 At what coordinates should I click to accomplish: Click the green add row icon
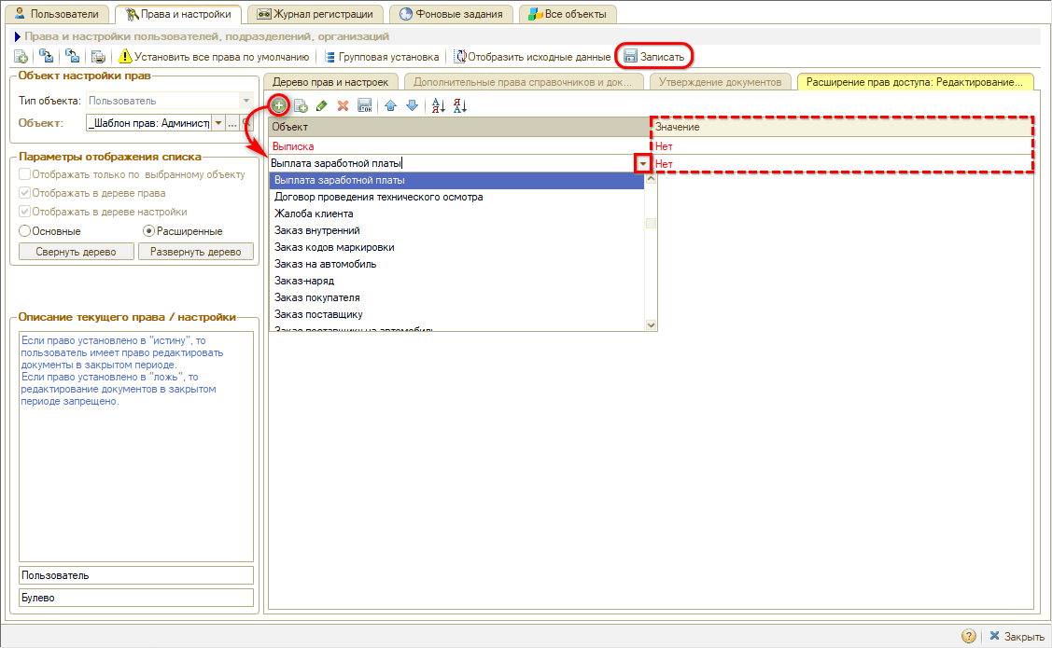click(x=278, y=105)
